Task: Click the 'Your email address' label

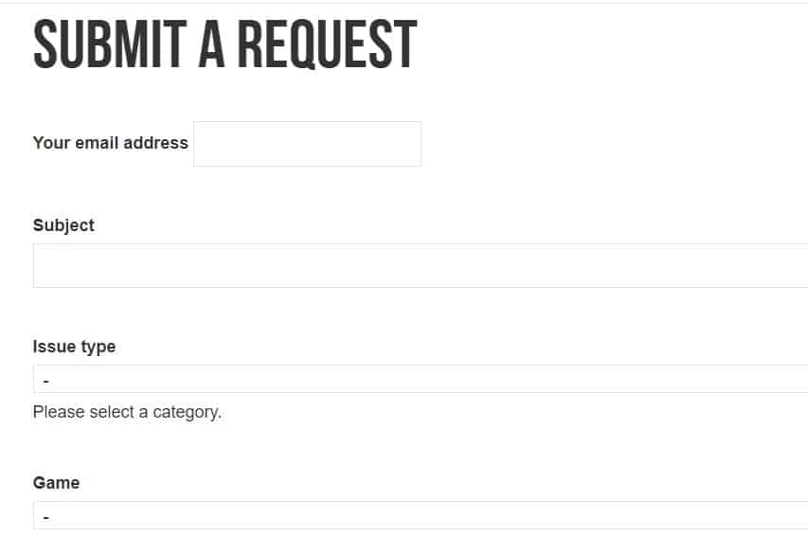Action: [110, 143]
